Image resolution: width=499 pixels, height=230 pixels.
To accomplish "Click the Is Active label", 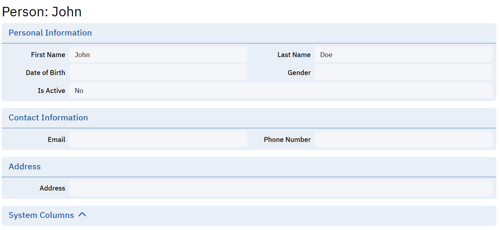I will tap(51, 91).
